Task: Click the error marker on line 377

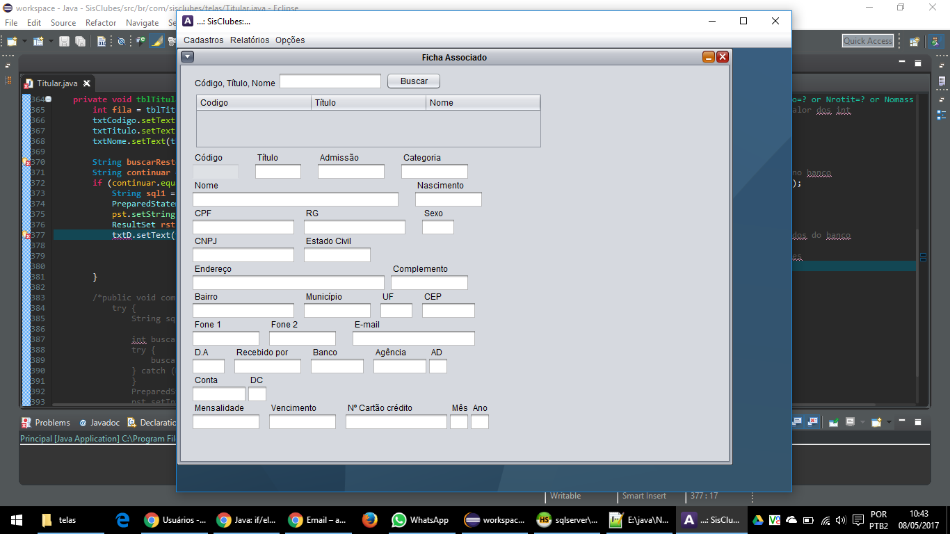Action: coord(26,235)
